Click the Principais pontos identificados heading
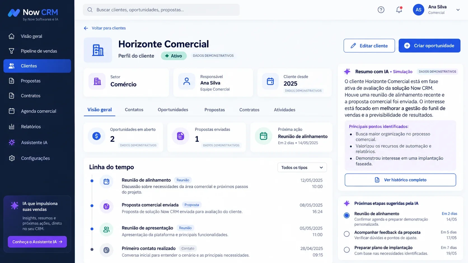Screen dimensions: 468x263 tap(379, 127)
